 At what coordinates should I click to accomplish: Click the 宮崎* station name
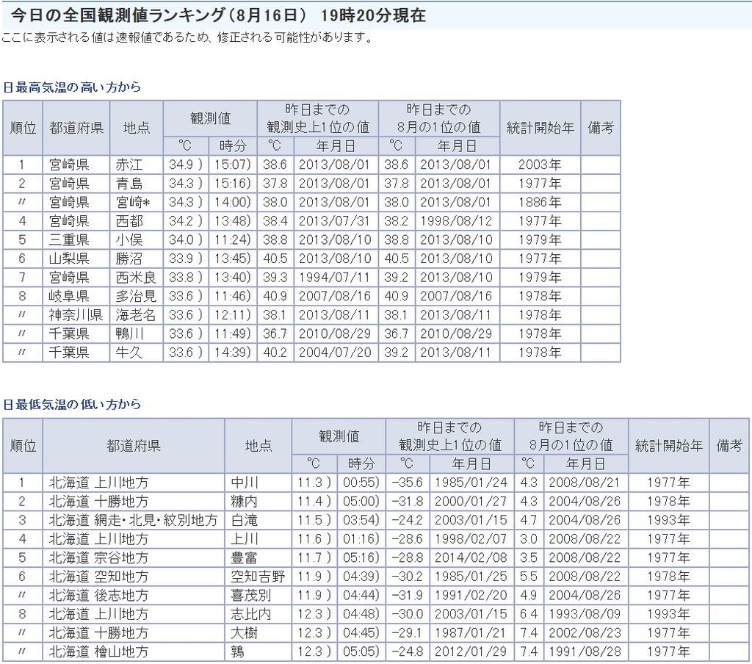[x=134, y=202]
